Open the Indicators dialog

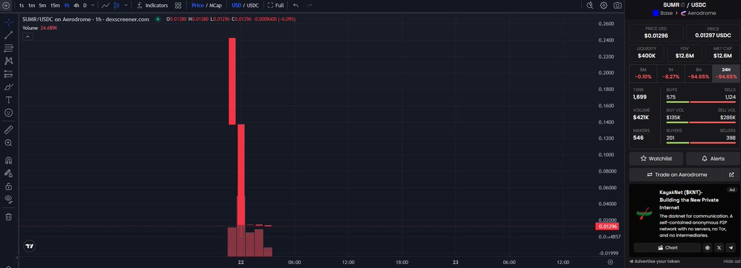click(x=151, y=6)
